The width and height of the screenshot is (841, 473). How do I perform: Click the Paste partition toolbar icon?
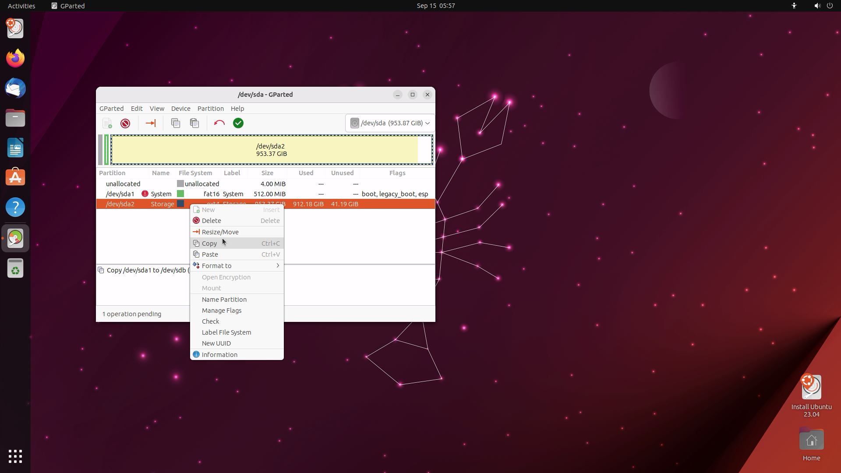194,123
